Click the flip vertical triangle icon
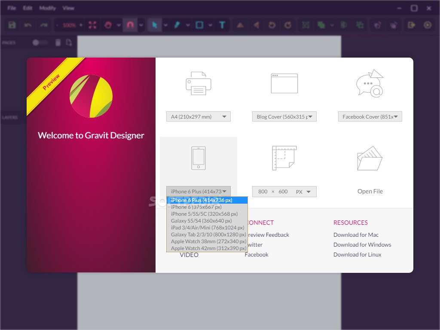Screen dimensions: 440x330 (x=240, y=25)
